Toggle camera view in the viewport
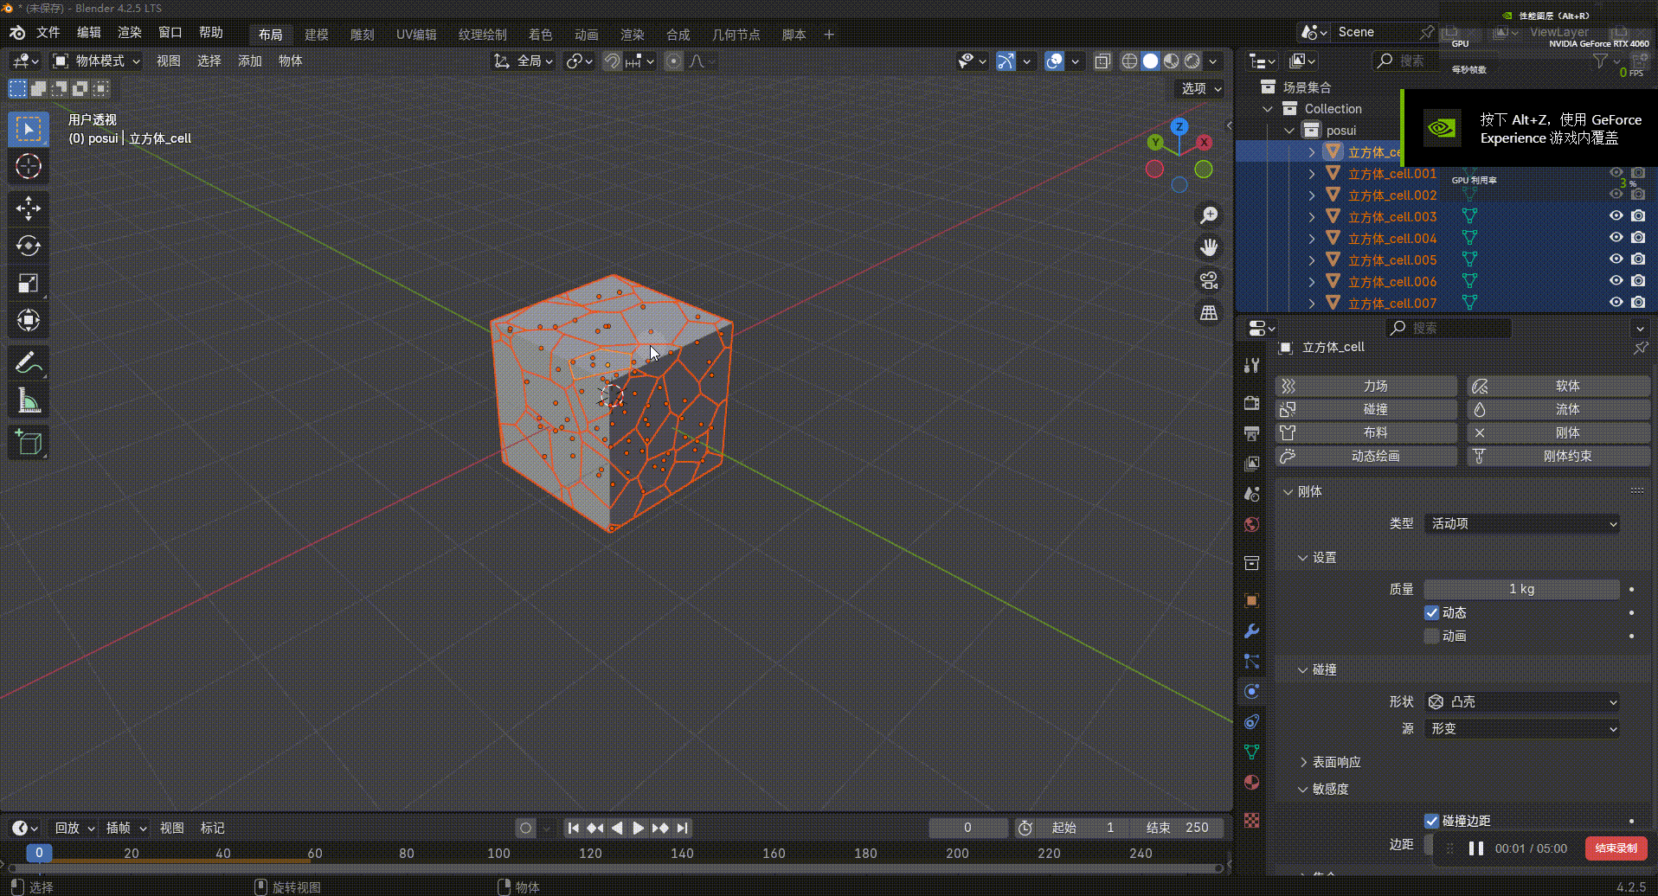The width and height of the screenshot is (1658, 896). click(x=1209, y=280)
